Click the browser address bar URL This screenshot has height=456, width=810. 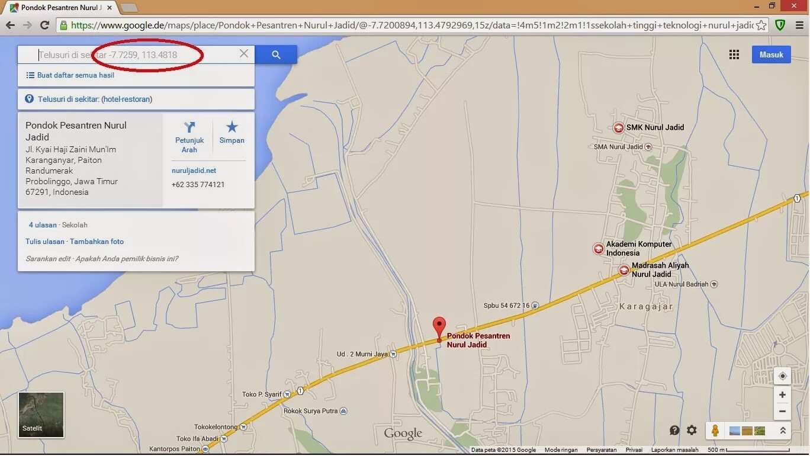[412, 25]
